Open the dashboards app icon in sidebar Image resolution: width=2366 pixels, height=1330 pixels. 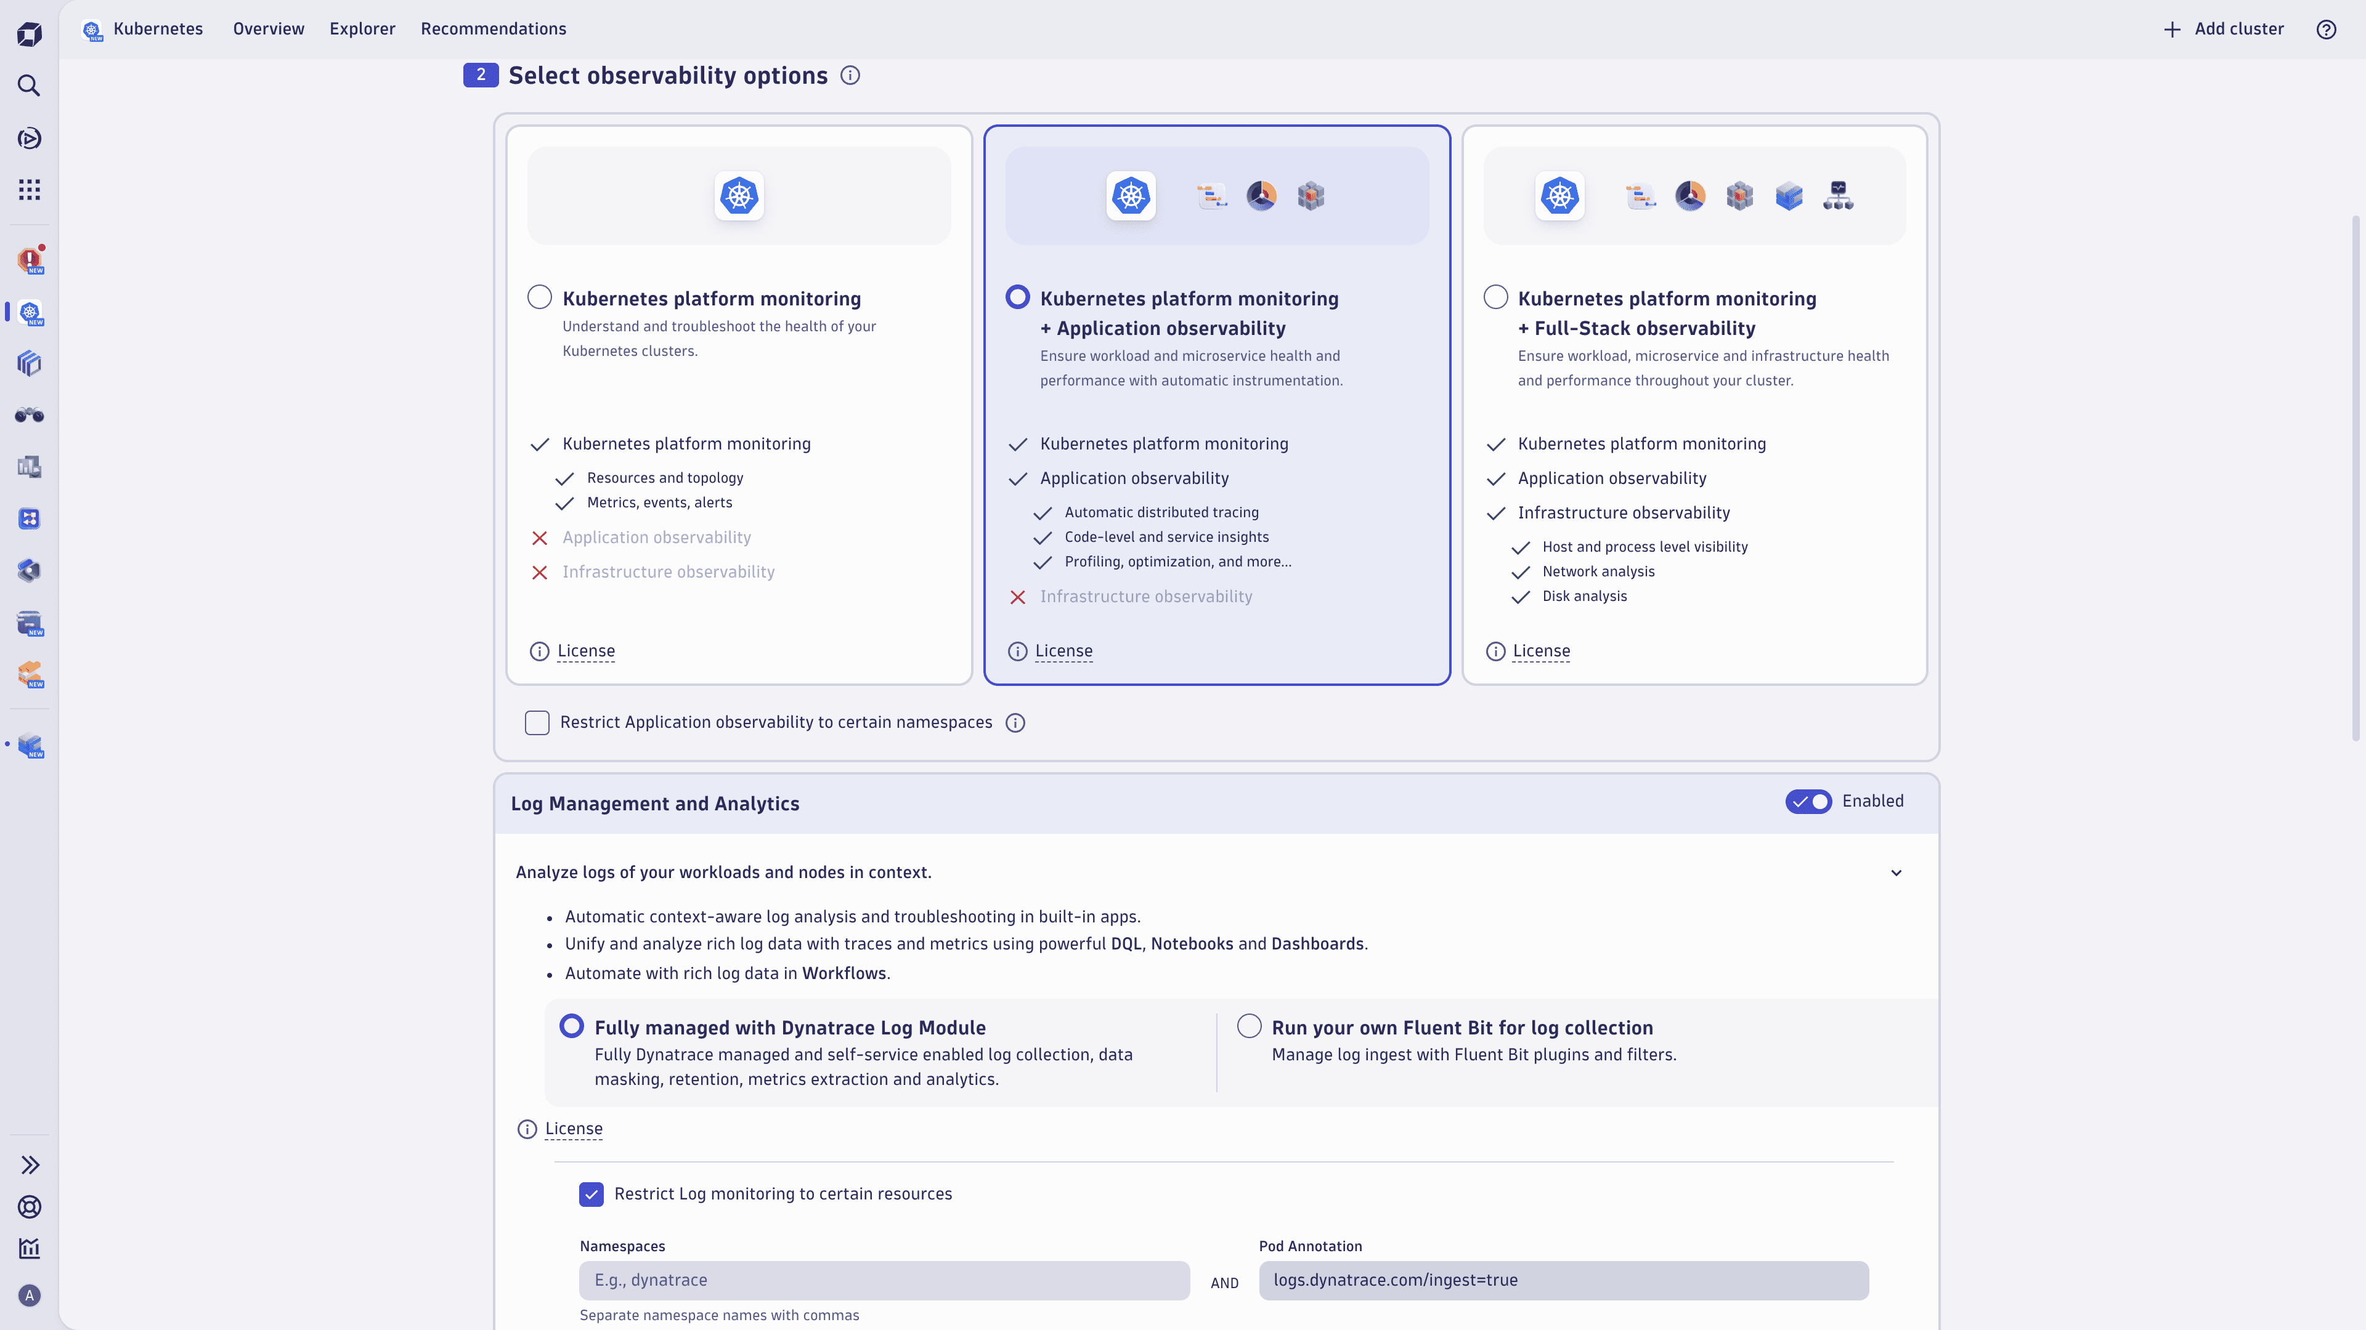[30, 467]
